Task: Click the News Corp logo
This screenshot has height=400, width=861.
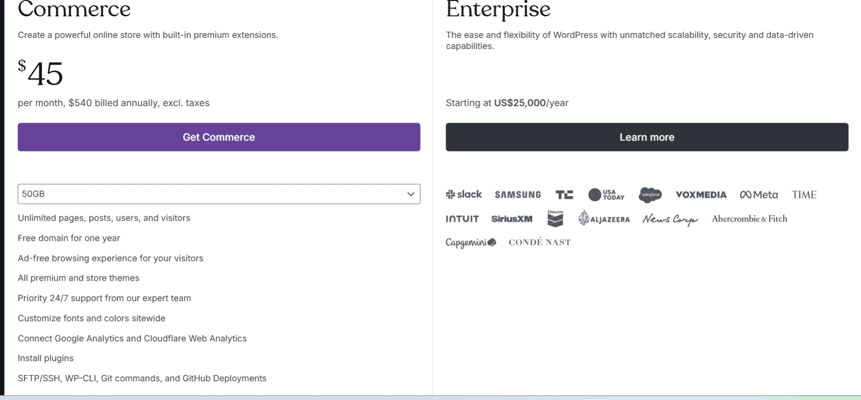Action: pyautogui.click(x=670, y=219)
